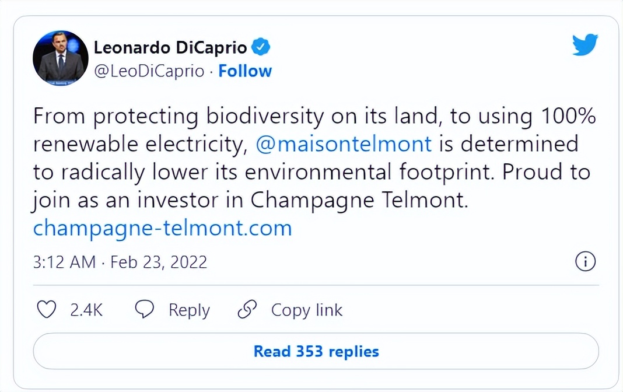Like the tweet with the heart icon
The width and height of the screenshot is (623, 392).
point(46,310)
